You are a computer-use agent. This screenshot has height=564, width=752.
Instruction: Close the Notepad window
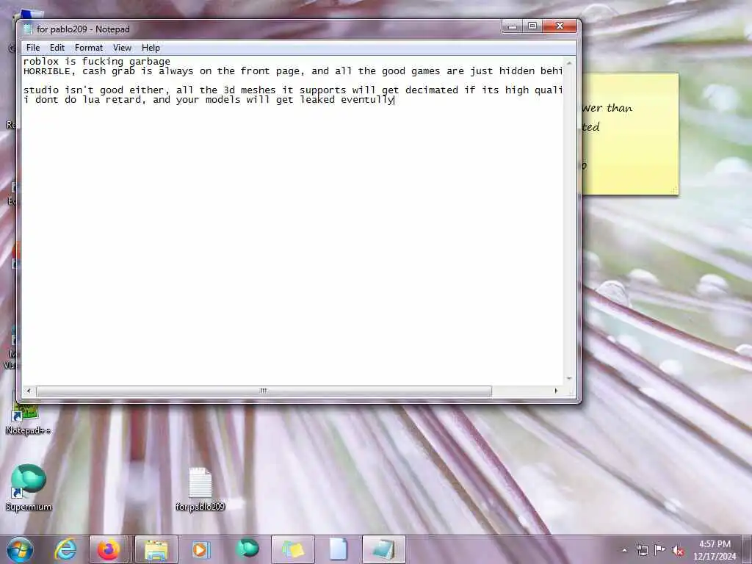click(x=559, y=26)
